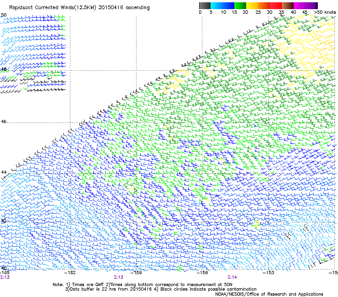The image size is (338, 297).
Task: Click the NOAA/NESDIS credit text
Action: coord(269,294)
